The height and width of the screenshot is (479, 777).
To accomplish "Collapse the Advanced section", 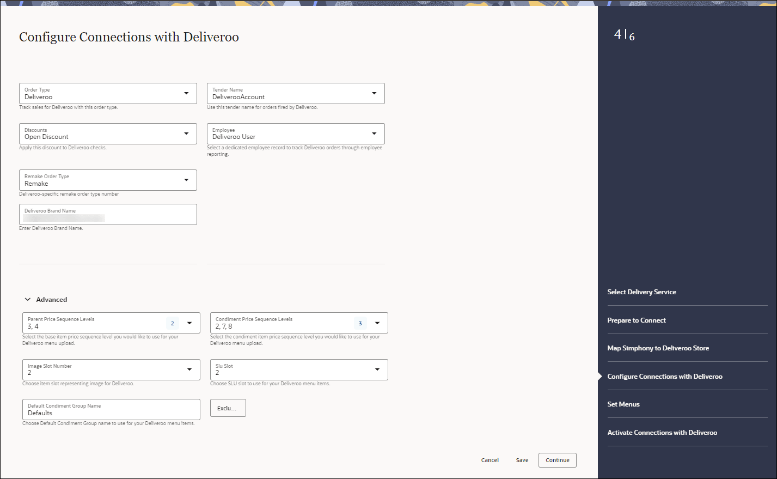I will [x=46, y=300].
